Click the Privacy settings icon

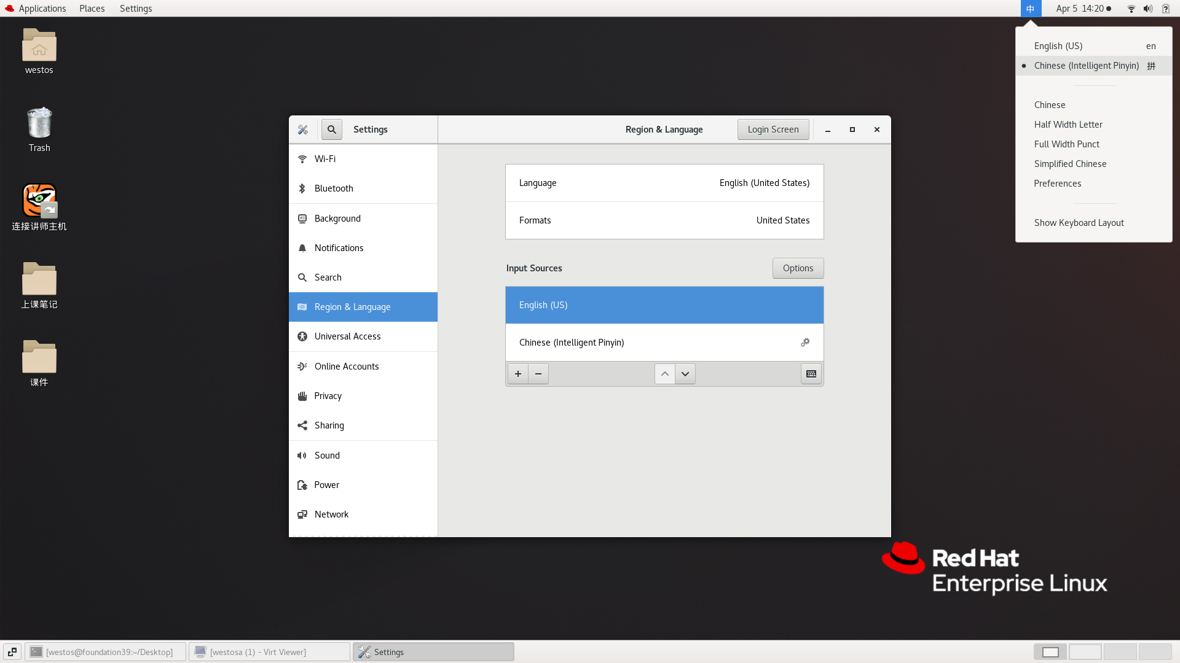pyautogui.click(x=303, y=395)
